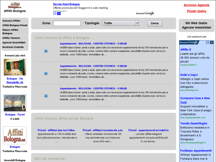Open Tipologia dropdown showing Tutte
This screenshot has height=162, width=216.
tap(121, 23)
